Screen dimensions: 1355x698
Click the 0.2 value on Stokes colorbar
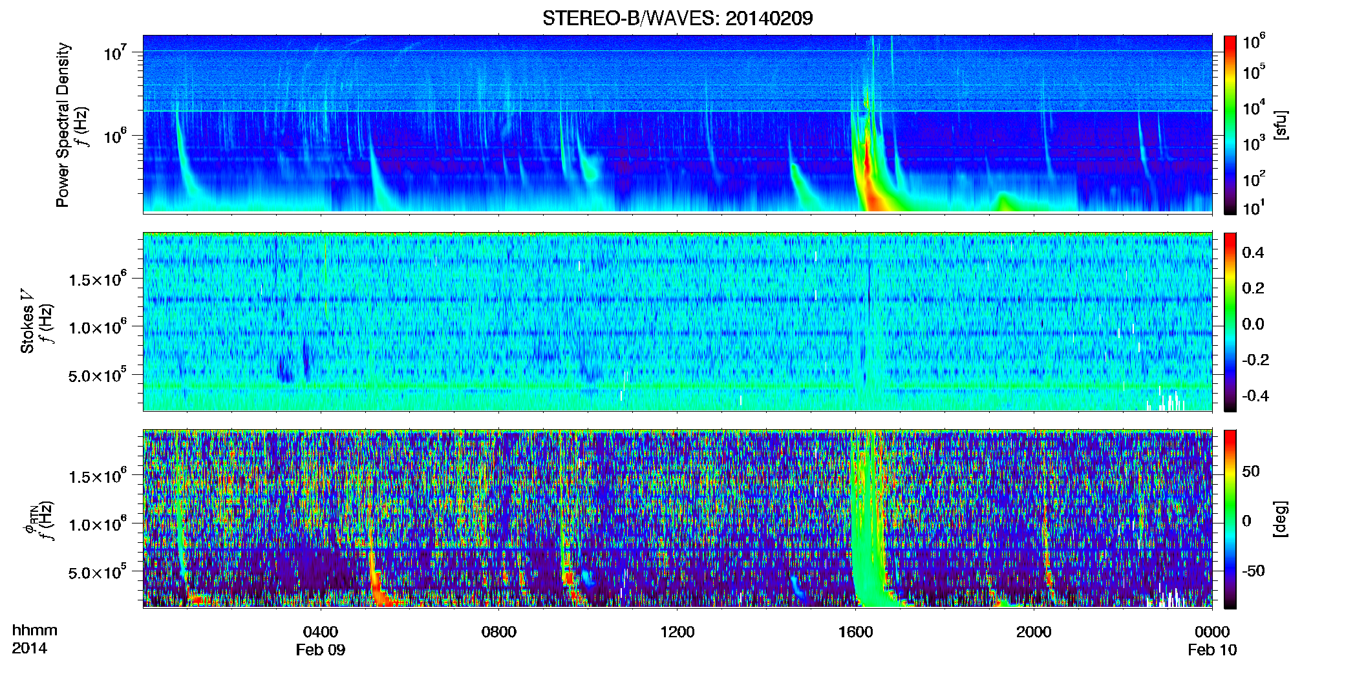coord(1253,288)
